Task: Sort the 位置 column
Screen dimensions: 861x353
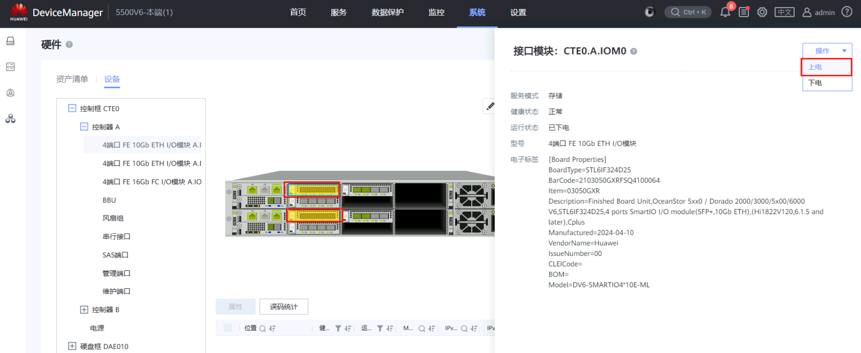Action: click(273, 328)
